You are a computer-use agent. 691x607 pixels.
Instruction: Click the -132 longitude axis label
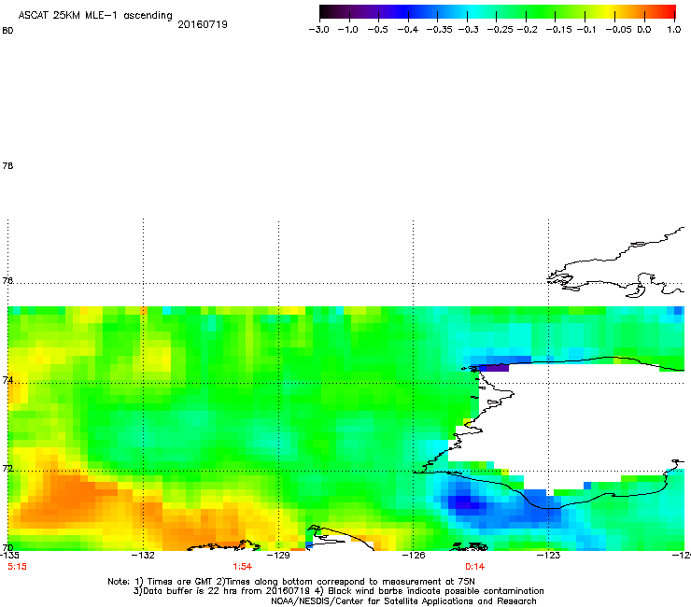[143, 555]
